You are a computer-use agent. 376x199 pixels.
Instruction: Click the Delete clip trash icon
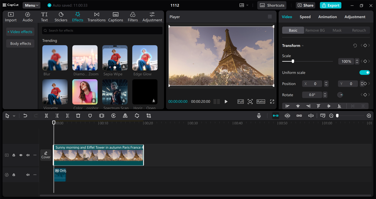click(78, 116)
